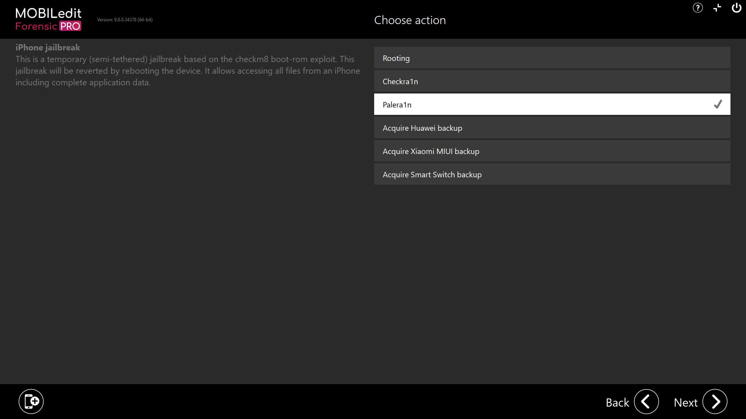Click the power quit icon
Screen dimensions: 746x419
(x=737, y=8)
